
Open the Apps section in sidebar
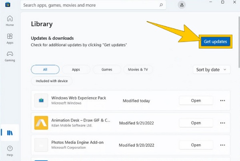10,39
